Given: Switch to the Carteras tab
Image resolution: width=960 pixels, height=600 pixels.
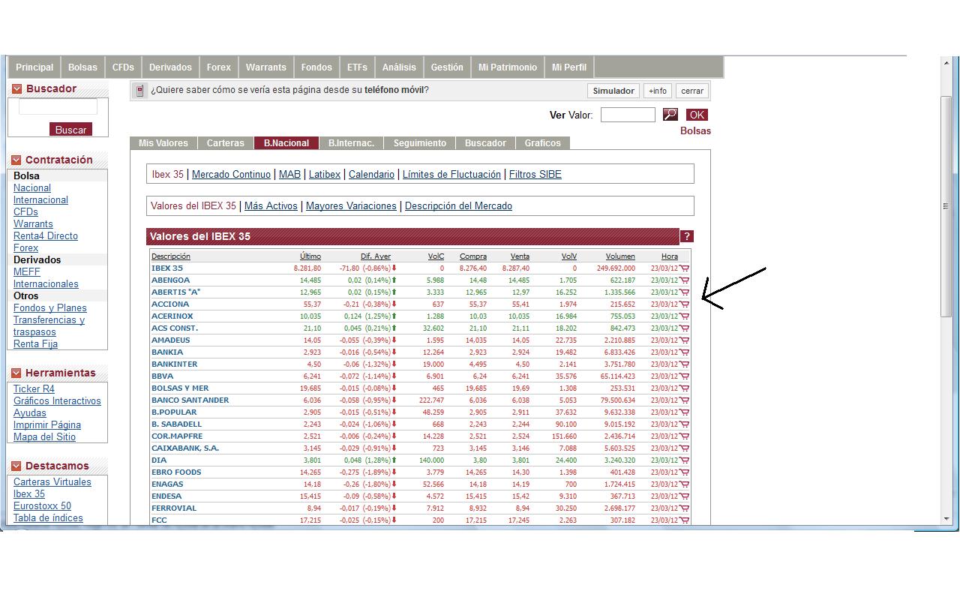Looking at the screenshot, I should pyautogui.click(x=226, y=143).
